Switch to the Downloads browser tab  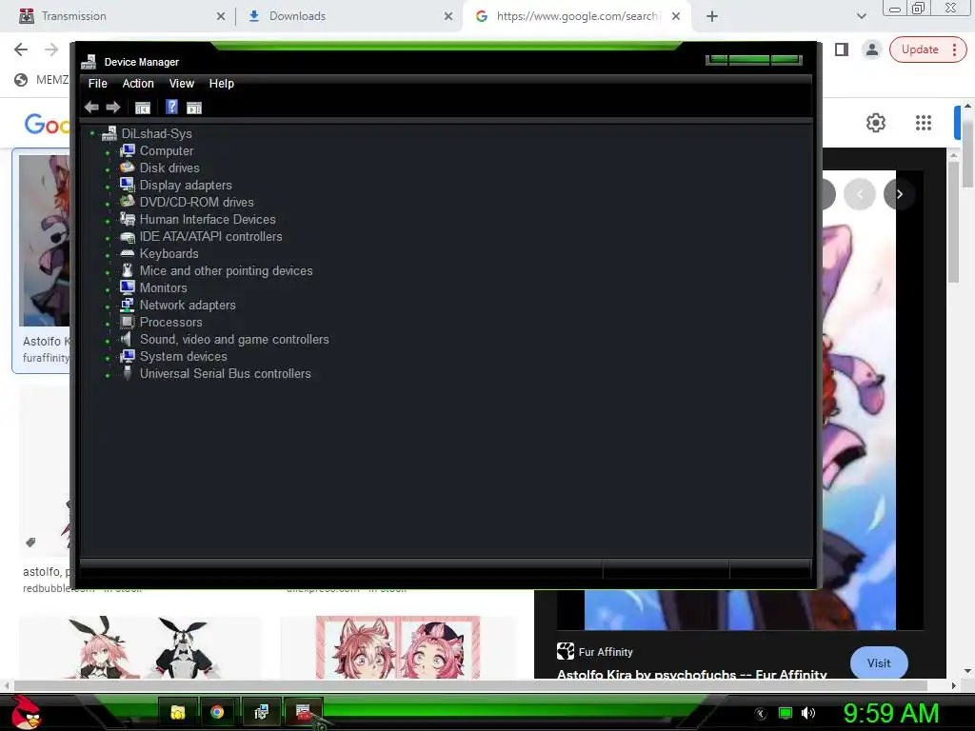coord(348,16)
